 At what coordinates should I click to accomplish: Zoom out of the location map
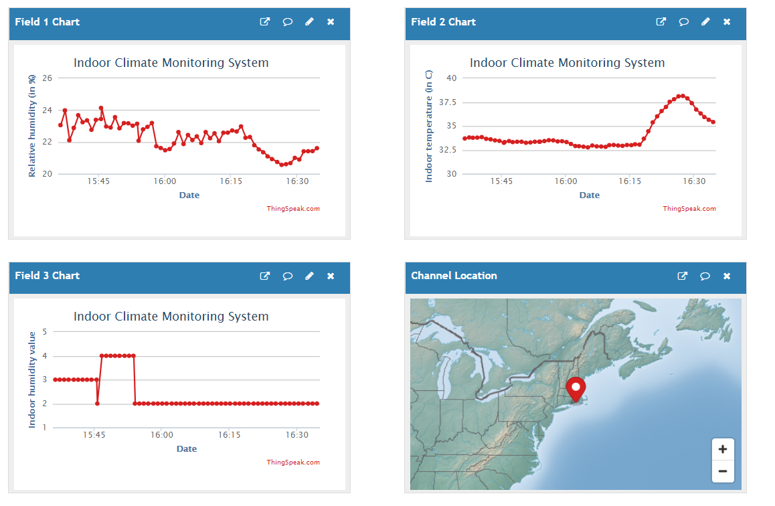point(723,472)
